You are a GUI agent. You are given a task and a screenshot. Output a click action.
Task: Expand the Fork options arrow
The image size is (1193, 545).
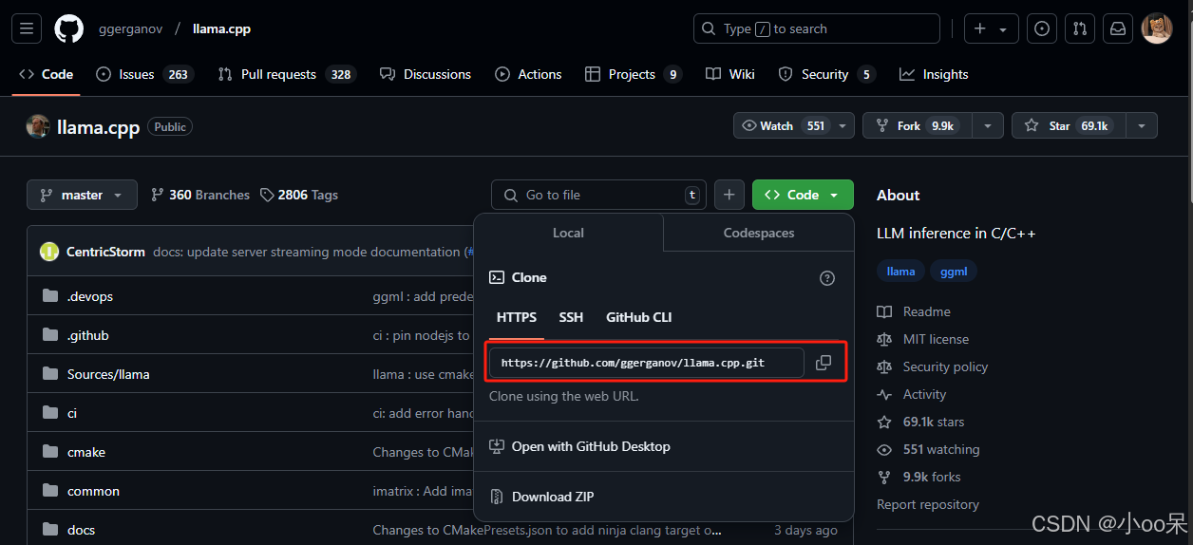[x=989, y=125]
